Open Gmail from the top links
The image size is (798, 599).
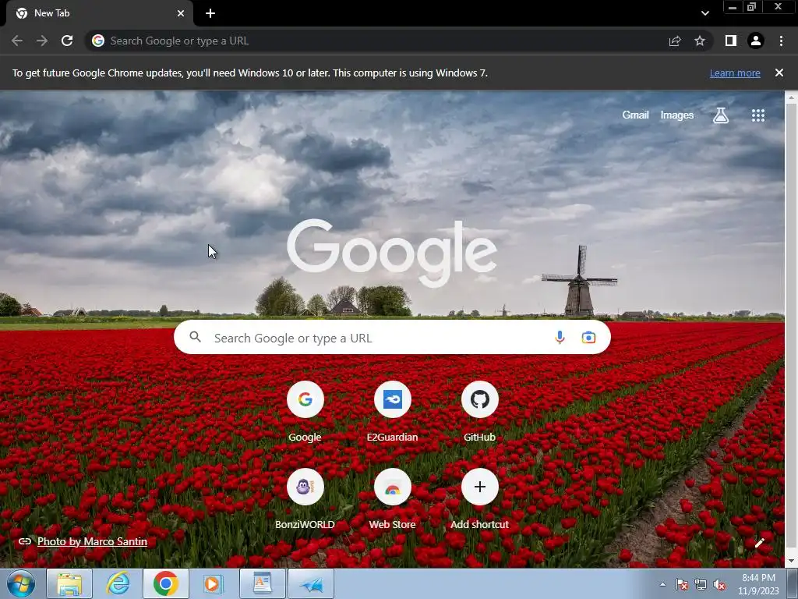pos(635,115)
